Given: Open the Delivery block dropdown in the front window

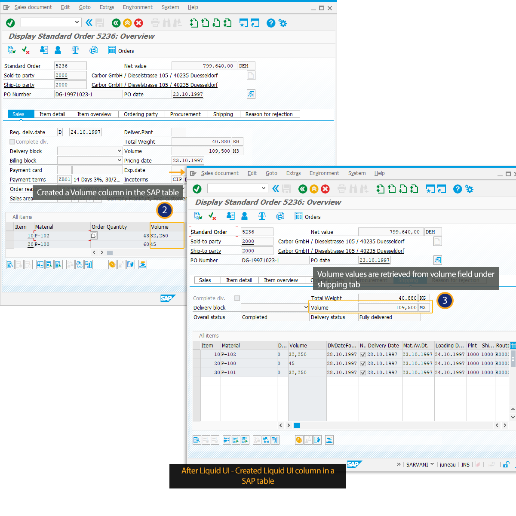Looking at the screenshot, I should (x=306, y=307).
